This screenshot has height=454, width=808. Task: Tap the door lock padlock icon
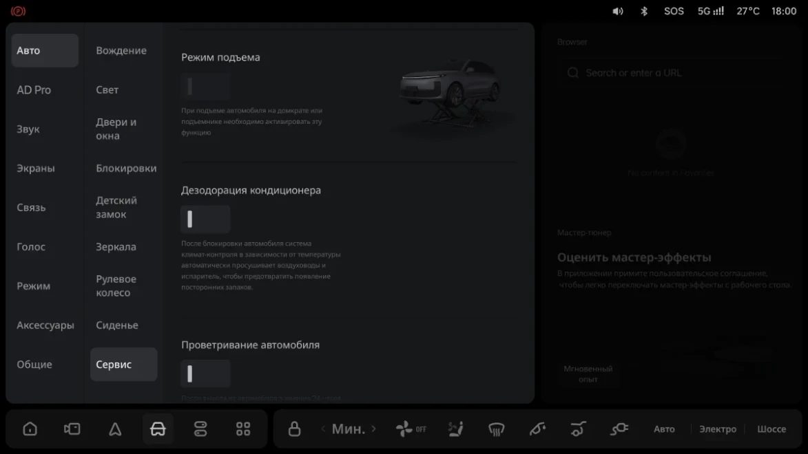(x=294, y=429)
